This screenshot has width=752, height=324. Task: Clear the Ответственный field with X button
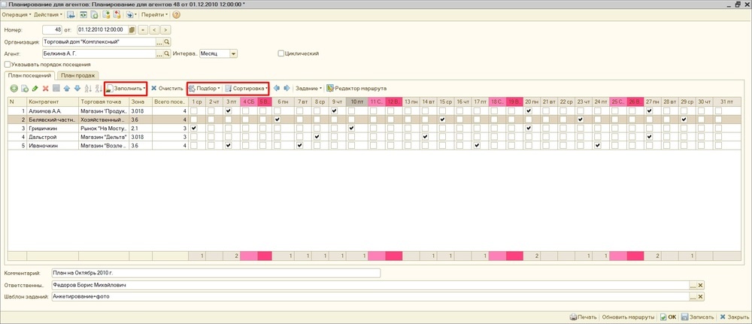701,285
